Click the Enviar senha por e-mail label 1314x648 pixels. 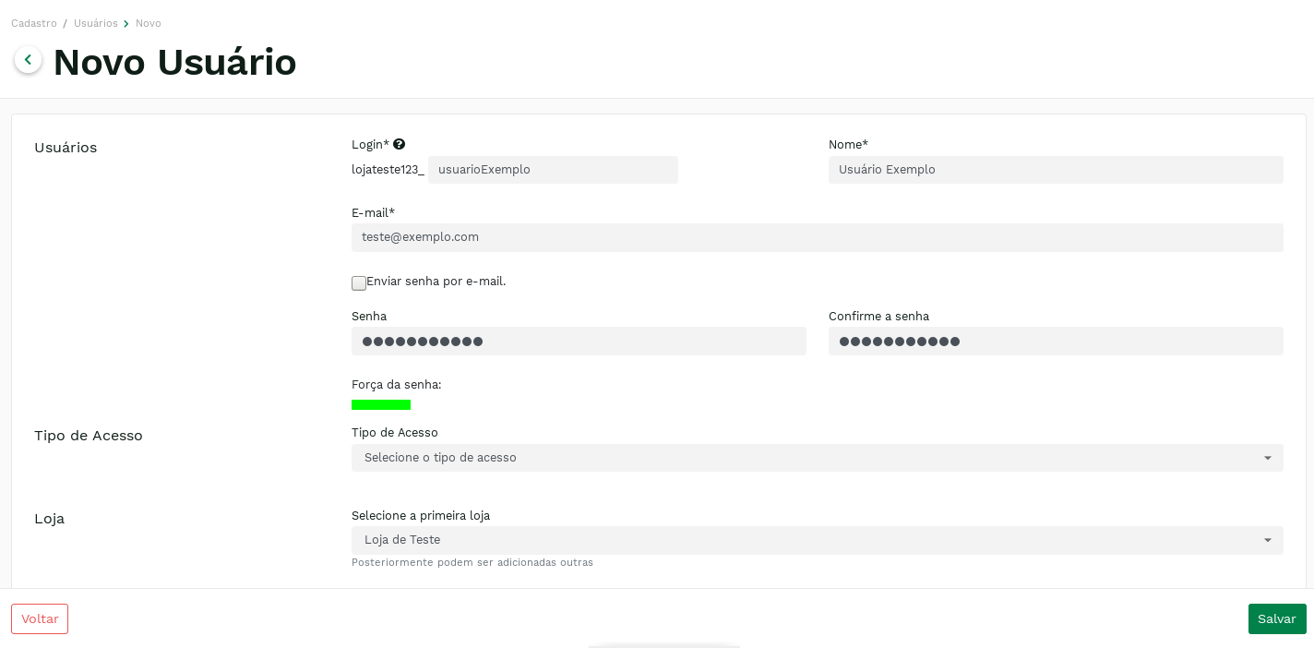point(436,281)
